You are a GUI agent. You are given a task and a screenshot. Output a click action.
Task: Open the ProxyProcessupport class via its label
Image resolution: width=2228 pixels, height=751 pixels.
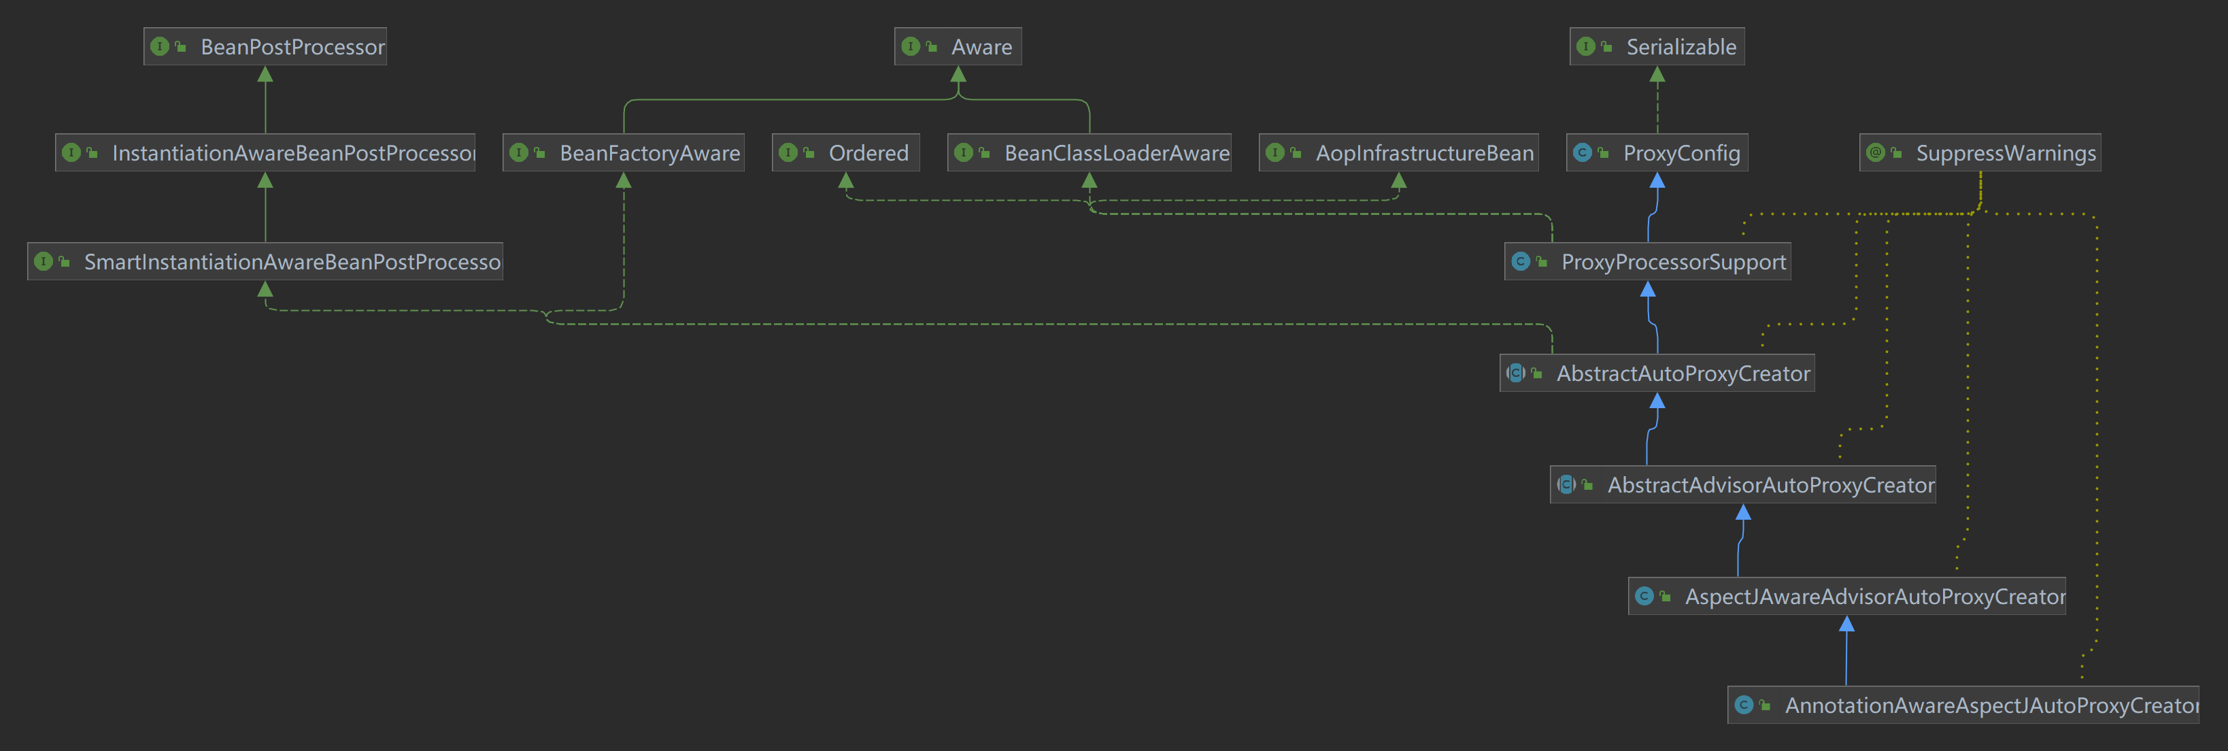[x=1675, y=261]
